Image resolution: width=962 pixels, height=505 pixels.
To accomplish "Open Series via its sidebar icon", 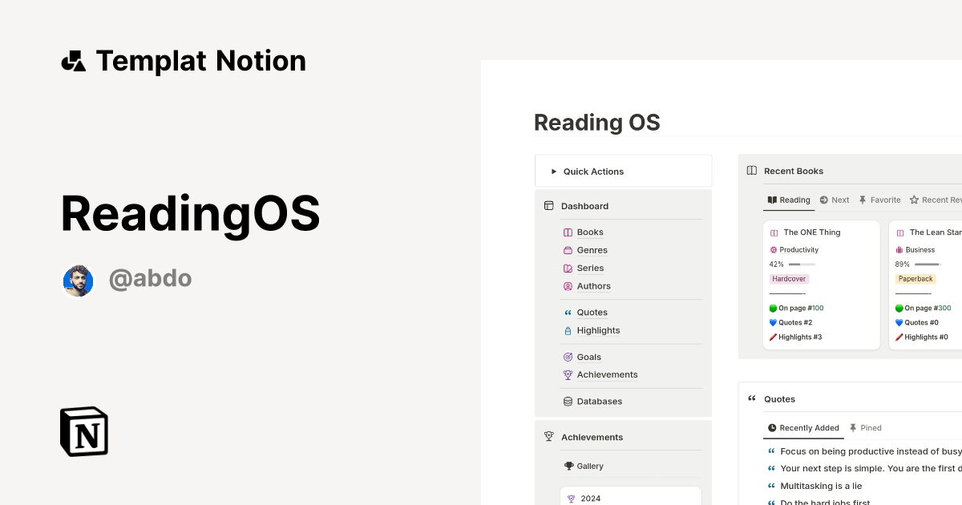I will coord(567,268).
